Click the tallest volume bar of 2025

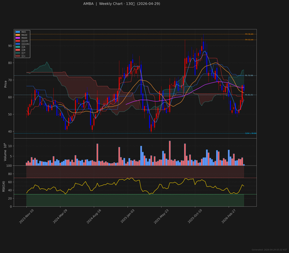click(170, 153)
